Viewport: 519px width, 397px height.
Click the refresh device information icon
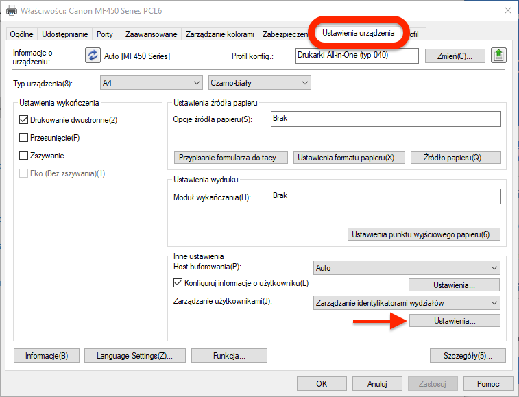pyautogui.click(x=92, y=56)
